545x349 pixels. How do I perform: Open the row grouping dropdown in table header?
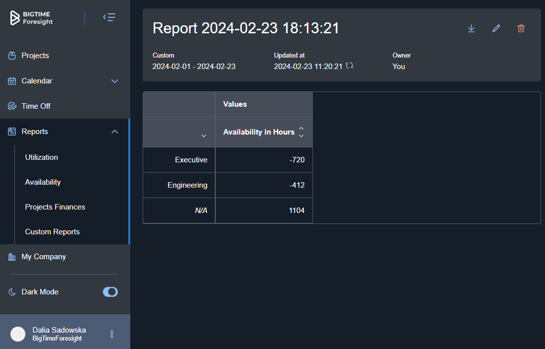tap(203, 136)
